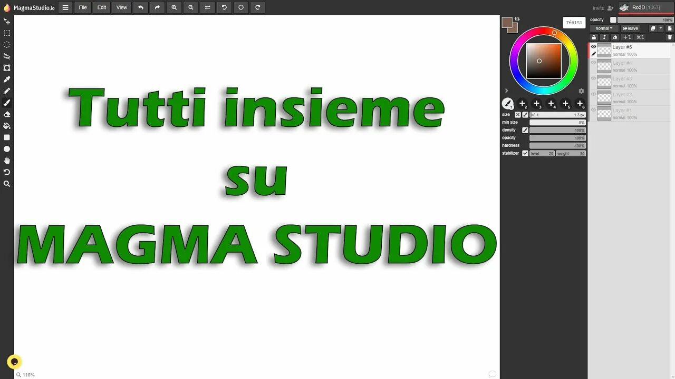Open the Edit menu
Screen dimensions: 675x379
point(102,7)
